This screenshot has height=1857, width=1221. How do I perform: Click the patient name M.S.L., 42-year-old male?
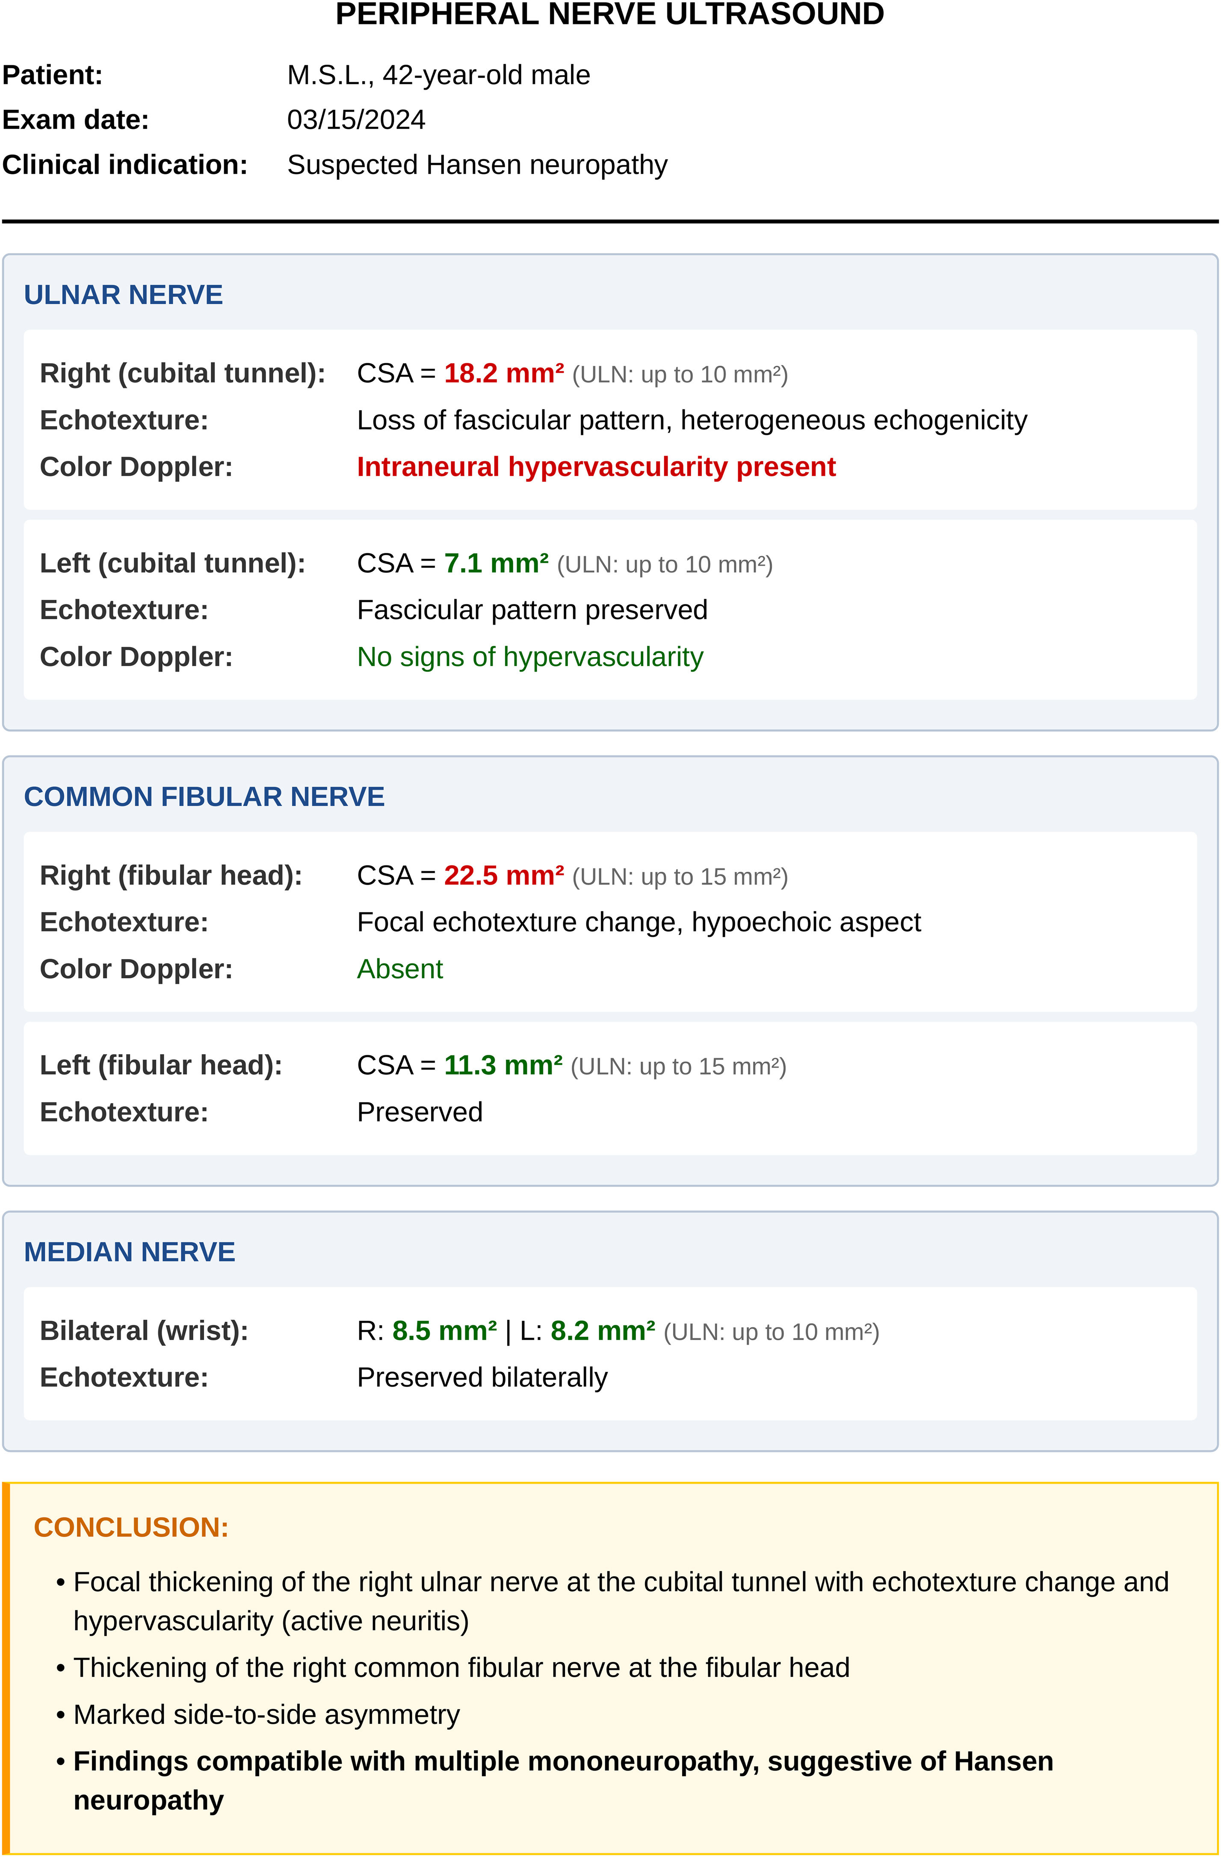[x=438, y=75]
